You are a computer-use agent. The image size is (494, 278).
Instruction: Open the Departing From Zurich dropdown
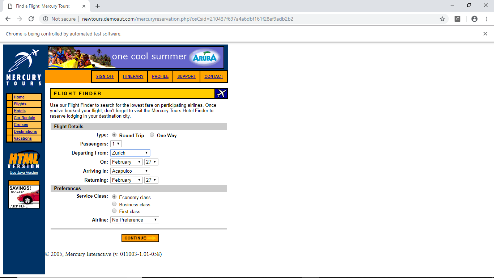(130, 153)
